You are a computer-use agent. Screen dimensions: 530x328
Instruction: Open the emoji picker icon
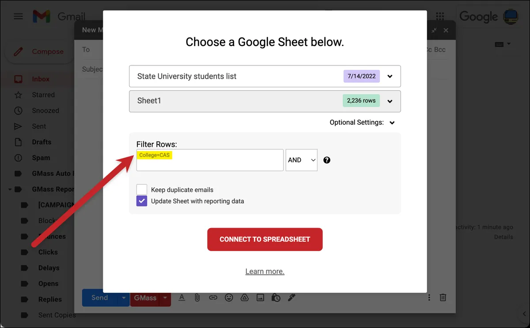pyautogui.click(x=229, y=297)
